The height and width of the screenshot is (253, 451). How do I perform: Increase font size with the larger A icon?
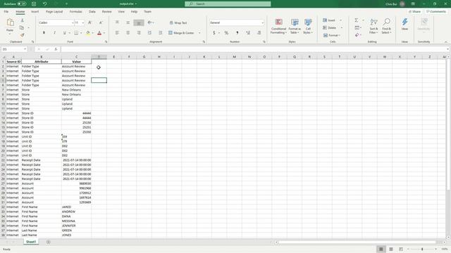click(89, 22)
